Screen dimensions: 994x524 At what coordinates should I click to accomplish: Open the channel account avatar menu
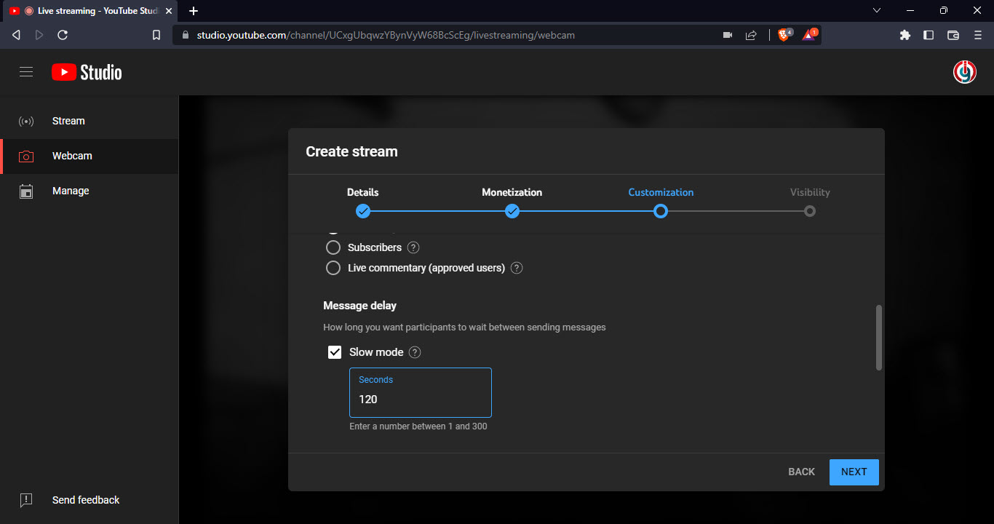(964, 71)
